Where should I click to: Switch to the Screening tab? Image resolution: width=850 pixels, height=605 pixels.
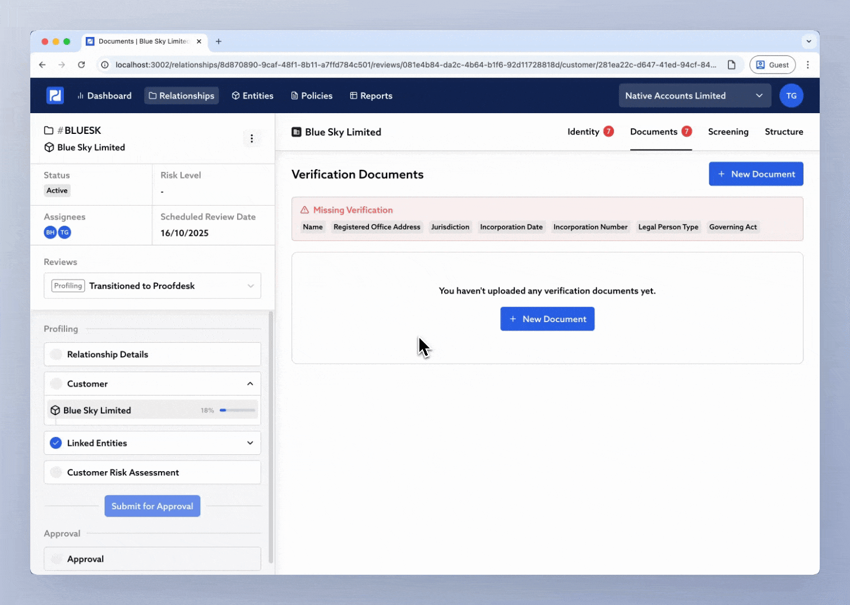(728, 132)
